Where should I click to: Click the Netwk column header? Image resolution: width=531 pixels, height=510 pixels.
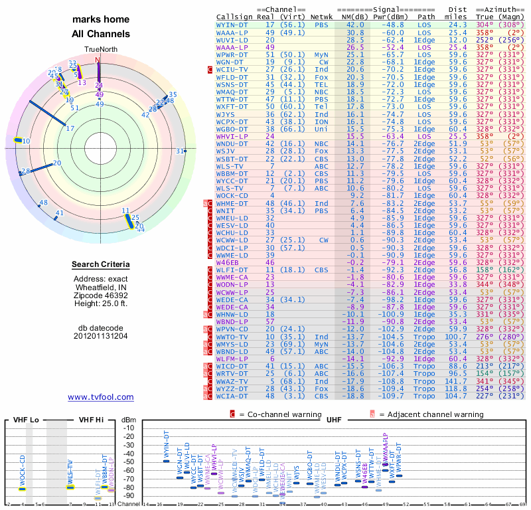(322, 17)
